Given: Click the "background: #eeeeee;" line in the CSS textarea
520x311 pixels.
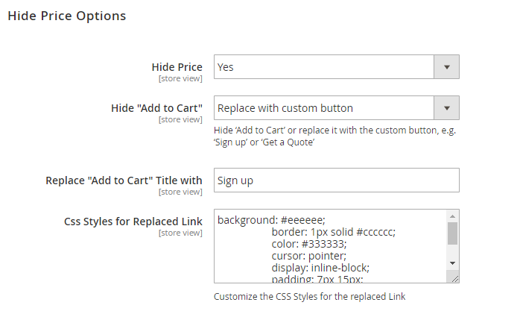Looking at the screenshot, I should [x=271, y=220].
